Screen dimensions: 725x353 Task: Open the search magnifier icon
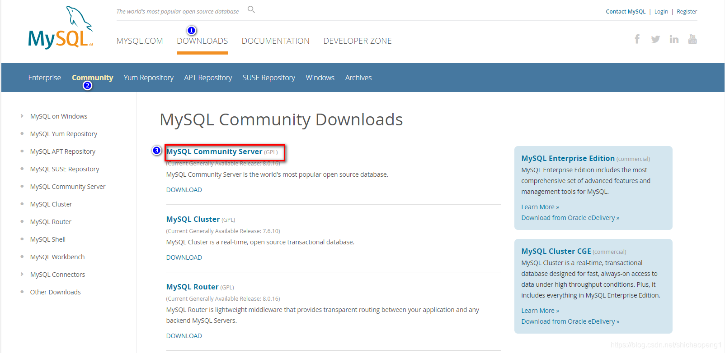[251, 9]
